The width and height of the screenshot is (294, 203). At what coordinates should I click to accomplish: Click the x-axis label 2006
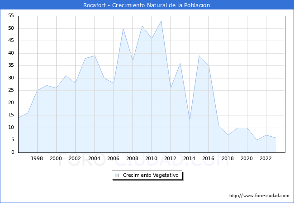coord(113,158)
